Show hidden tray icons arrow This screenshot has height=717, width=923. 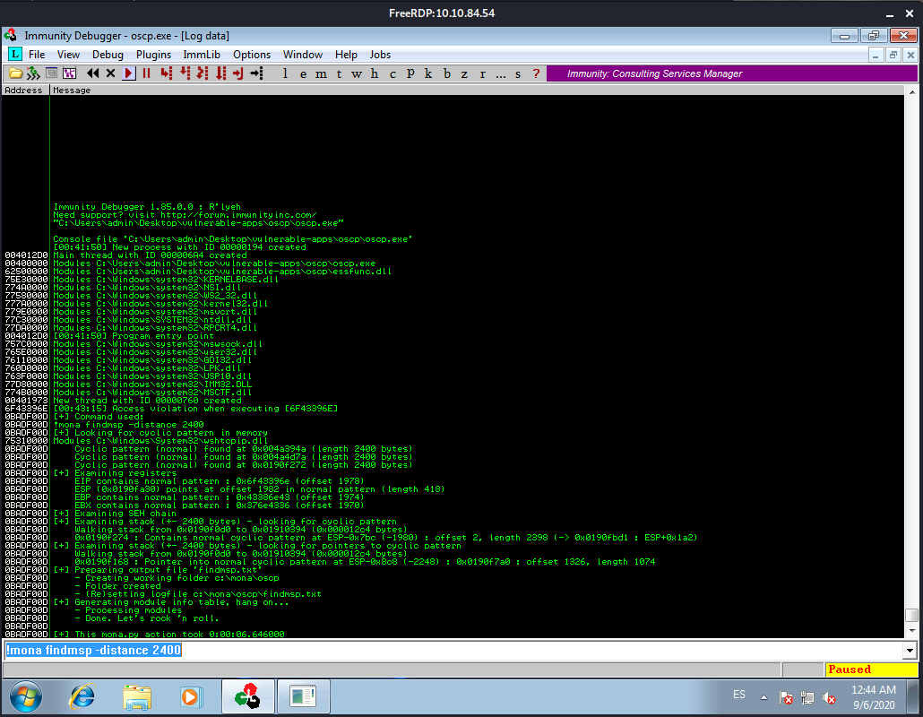pos(764,697)
